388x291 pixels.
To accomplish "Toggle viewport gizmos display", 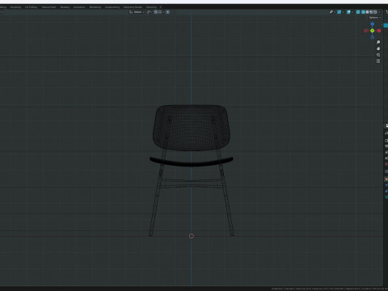I will tap(339, 12).
